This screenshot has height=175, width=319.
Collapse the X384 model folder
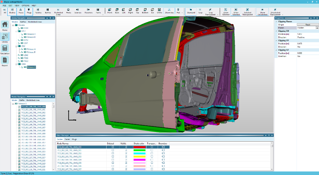pos(16,64)
